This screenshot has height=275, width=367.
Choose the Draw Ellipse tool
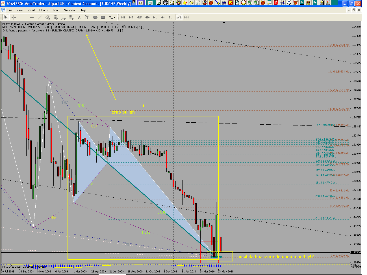[95, 17]
